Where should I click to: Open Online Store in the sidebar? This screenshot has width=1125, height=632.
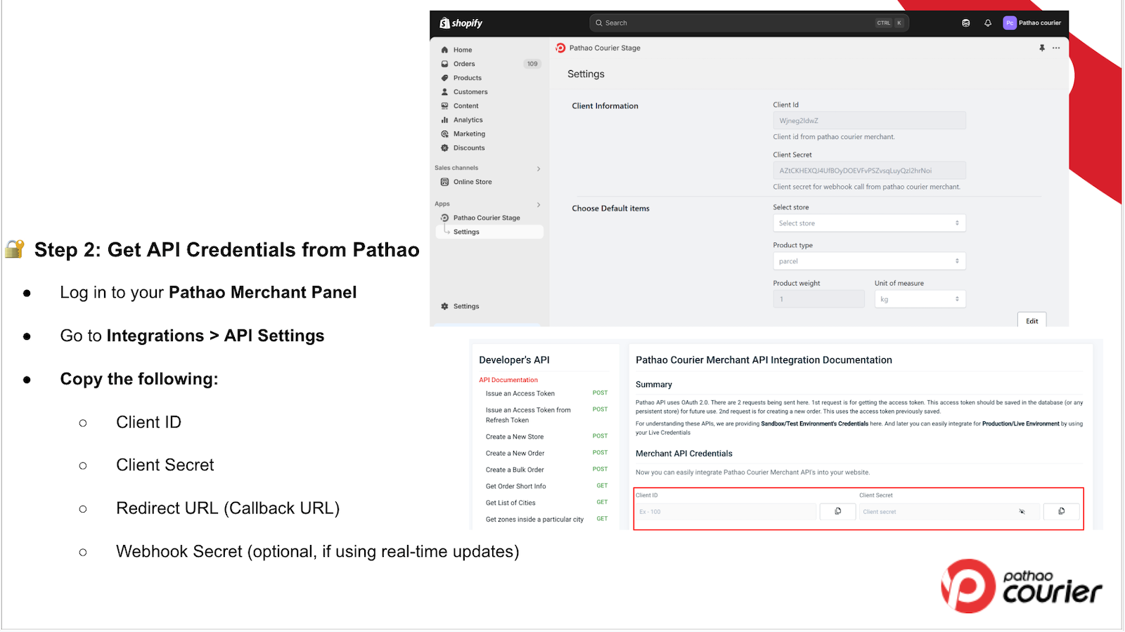pos(472,182)
